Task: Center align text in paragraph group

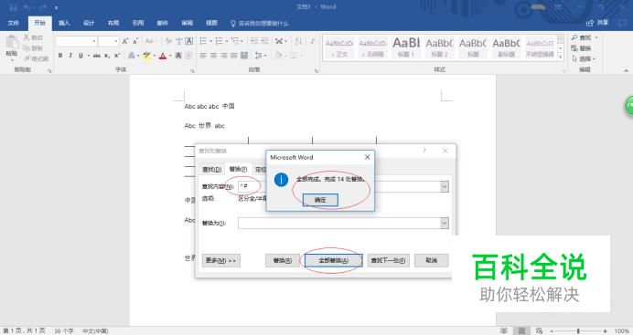Action: (x=213, y=56)
